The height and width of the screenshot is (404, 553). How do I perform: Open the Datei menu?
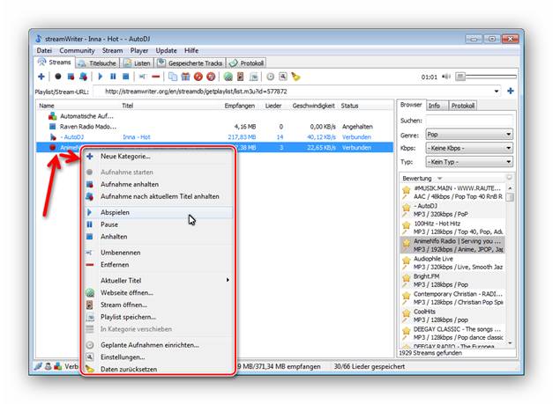[44, 51]
